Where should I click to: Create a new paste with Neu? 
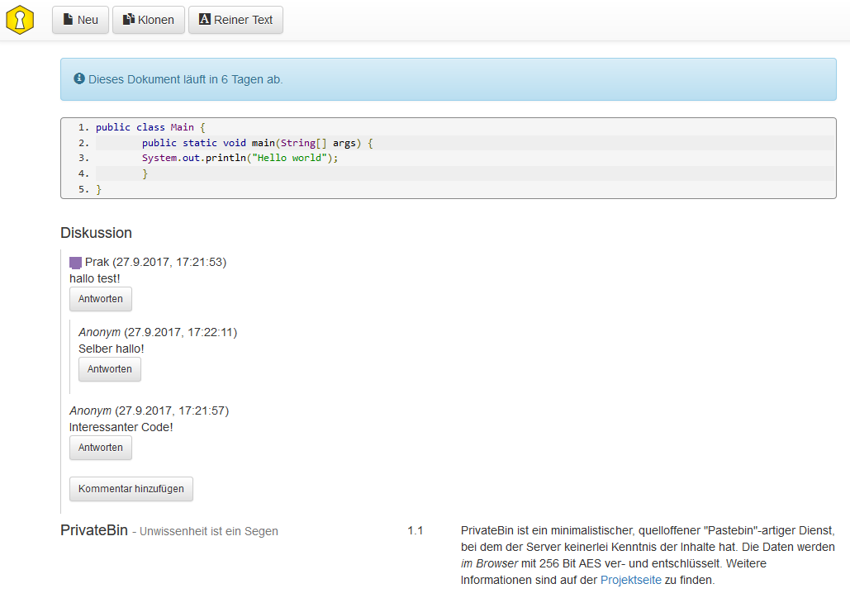click(80, 20)
